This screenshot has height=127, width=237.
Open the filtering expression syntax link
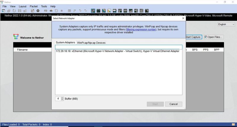coord(141,29)
